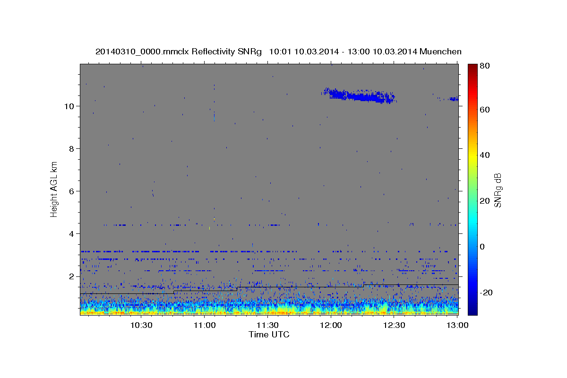Click the dark red top of colorbar
Image resolution: width=567 pixels, height=378 pixels.
[x=472, y=68]
